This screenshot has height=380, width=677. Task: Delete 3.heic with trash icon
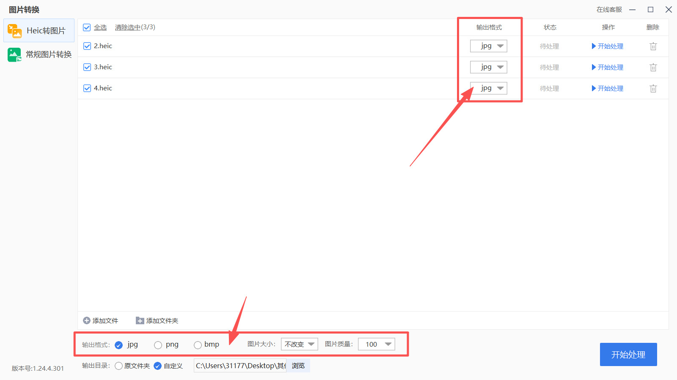click(653, 68)
